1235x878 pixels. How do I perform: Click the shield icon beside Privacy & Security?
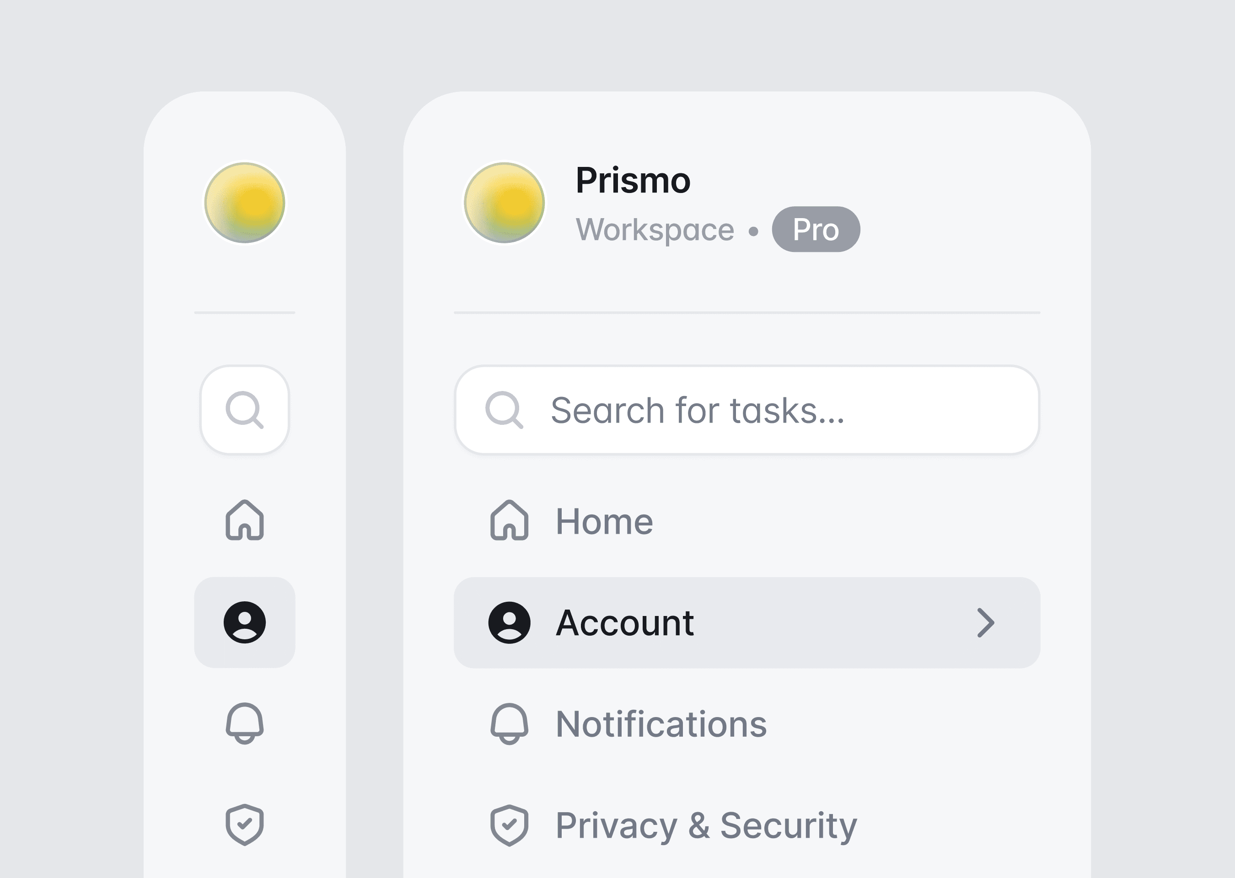(509, 824)
